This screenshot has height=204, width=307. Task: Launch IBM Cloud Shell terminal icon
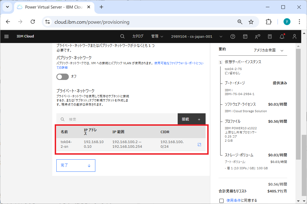point(245,37)
